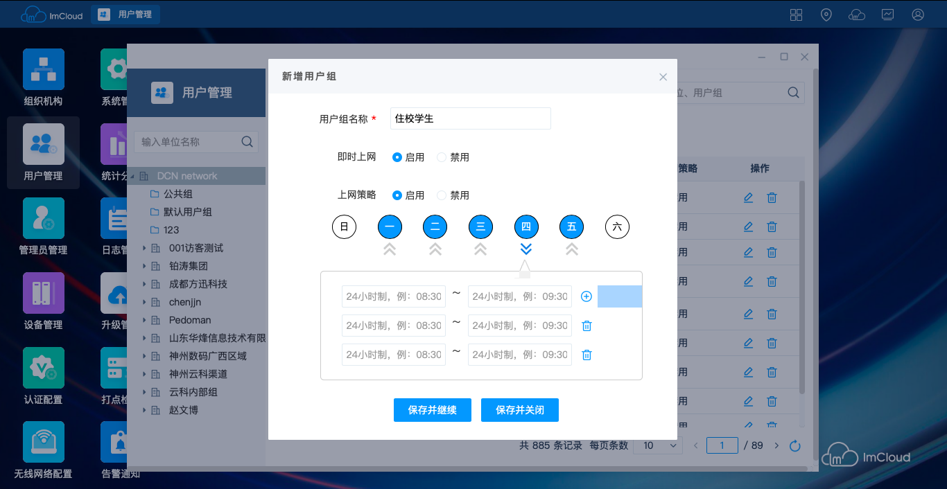947x489 pixels.
Task: Click the 保存并继续 button
Action: 433,410
